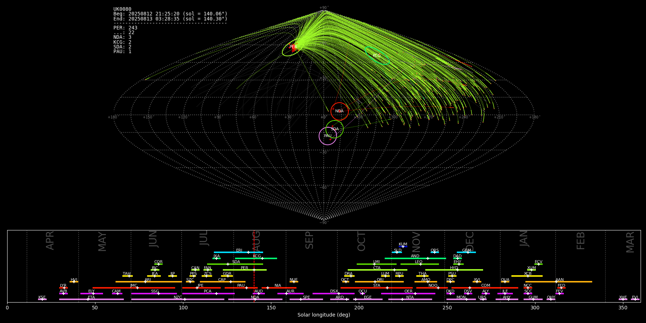Image resolution: width=646 pixels, height=323 pixels.
Task: Click the ETA shower bar in timeline
Action: (x=92, y=299)
